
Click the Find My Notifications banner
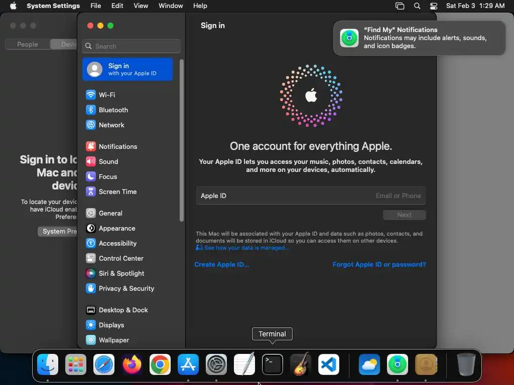(419, 38)
